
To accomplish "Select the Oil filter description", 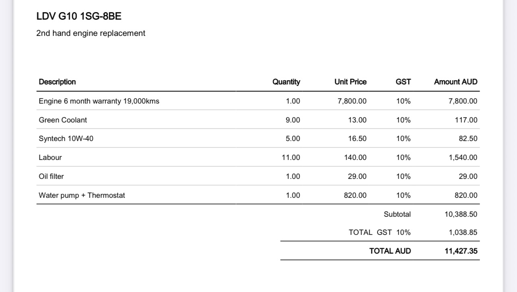I will point(51,176).
